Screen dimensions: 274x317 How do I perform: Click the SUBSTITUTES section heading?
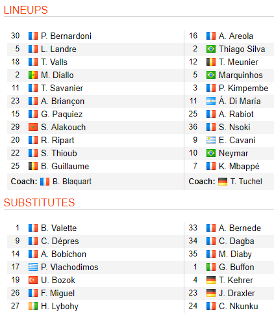(39, 202)
